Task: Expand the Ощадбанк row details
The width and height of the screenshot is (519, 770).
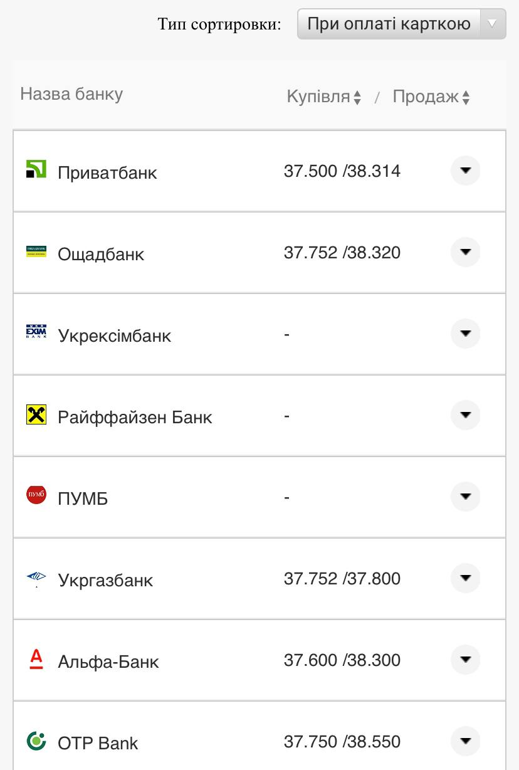Action: pos(465,252)
